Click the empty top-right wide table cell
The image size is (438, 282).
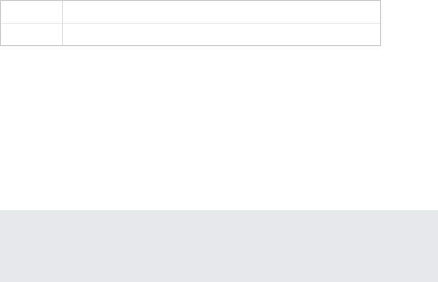(221, 11)
